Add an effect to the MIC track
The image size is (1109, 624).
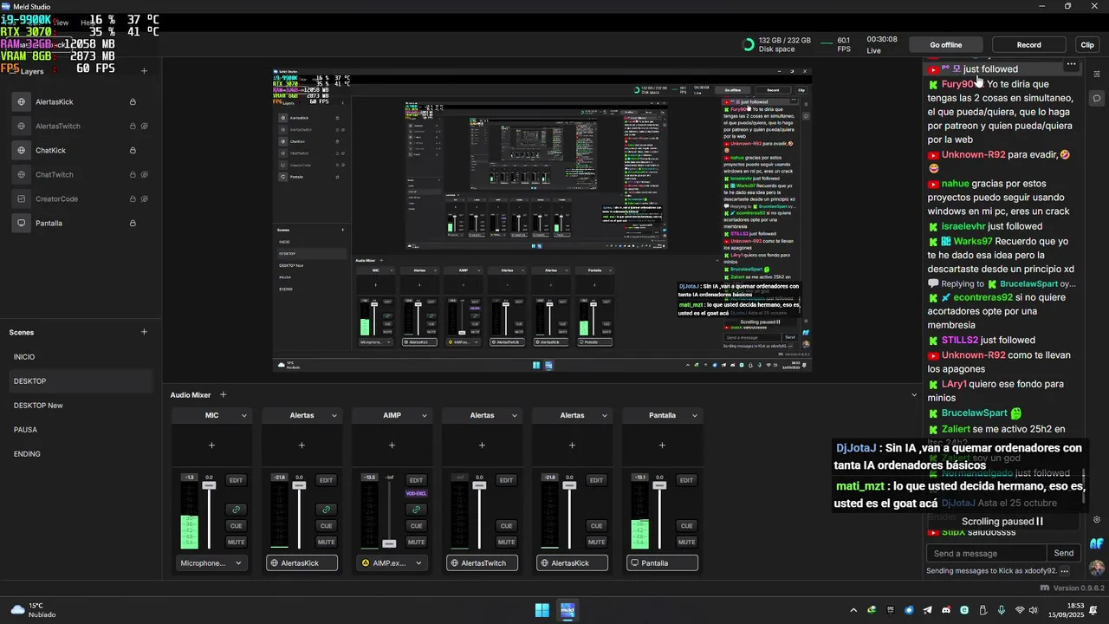[211, 445]
